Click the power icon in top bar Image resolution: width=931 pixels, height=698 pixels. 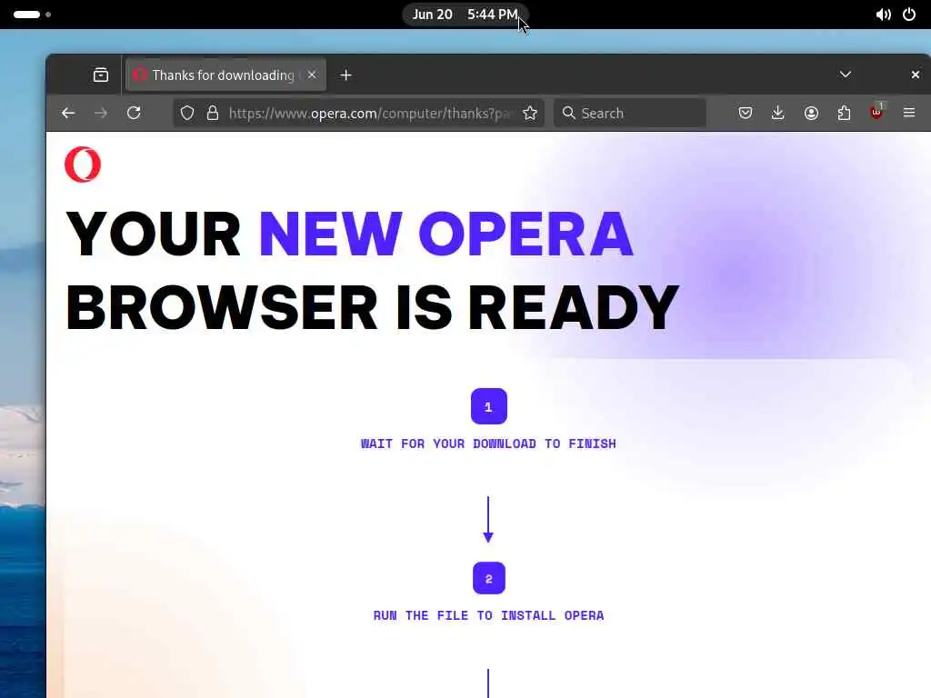point(909,15)
